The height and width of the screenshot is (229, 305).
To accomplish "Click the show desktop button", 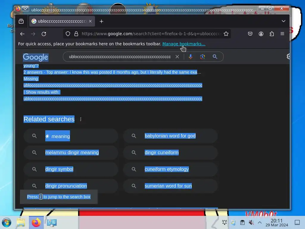I will pyautogui.click(x=297, y=222).
